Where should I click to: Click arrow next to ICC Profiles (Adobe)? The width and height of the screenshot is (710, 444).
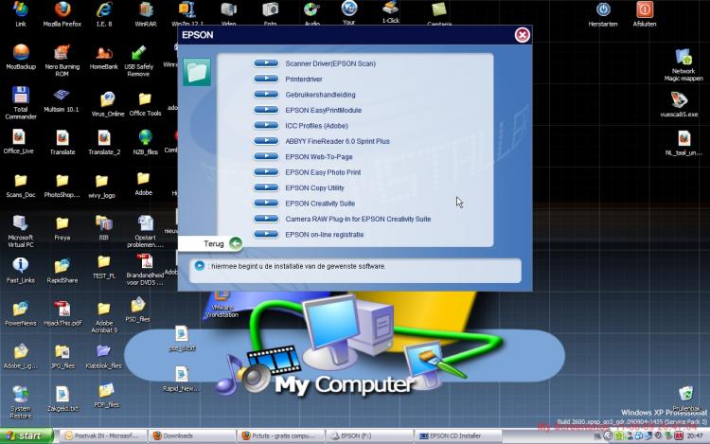(x=266, y=125)
